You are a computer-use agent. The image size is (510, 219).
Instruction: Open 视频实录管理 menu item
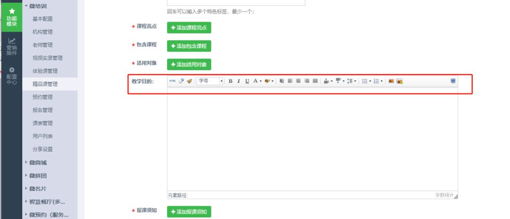click(48, 58)
